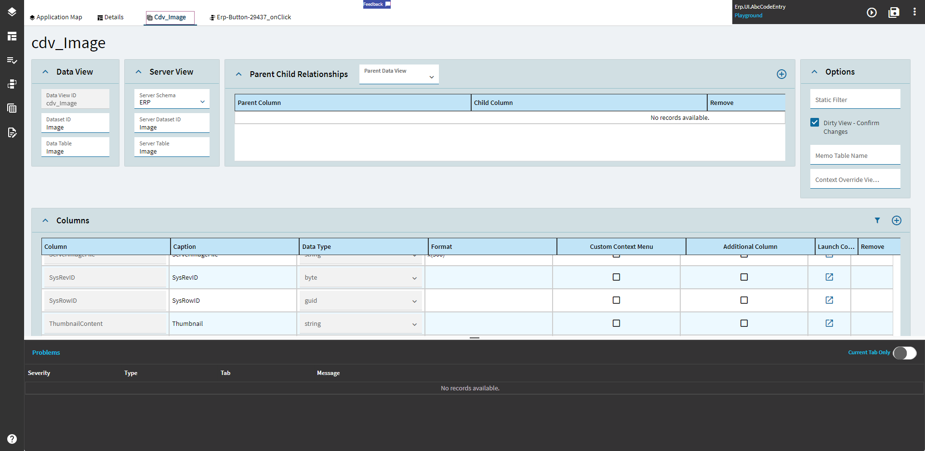The image size is (925, 451).
Task: Open the three-dot overflow menu
Action: point(914,12)
